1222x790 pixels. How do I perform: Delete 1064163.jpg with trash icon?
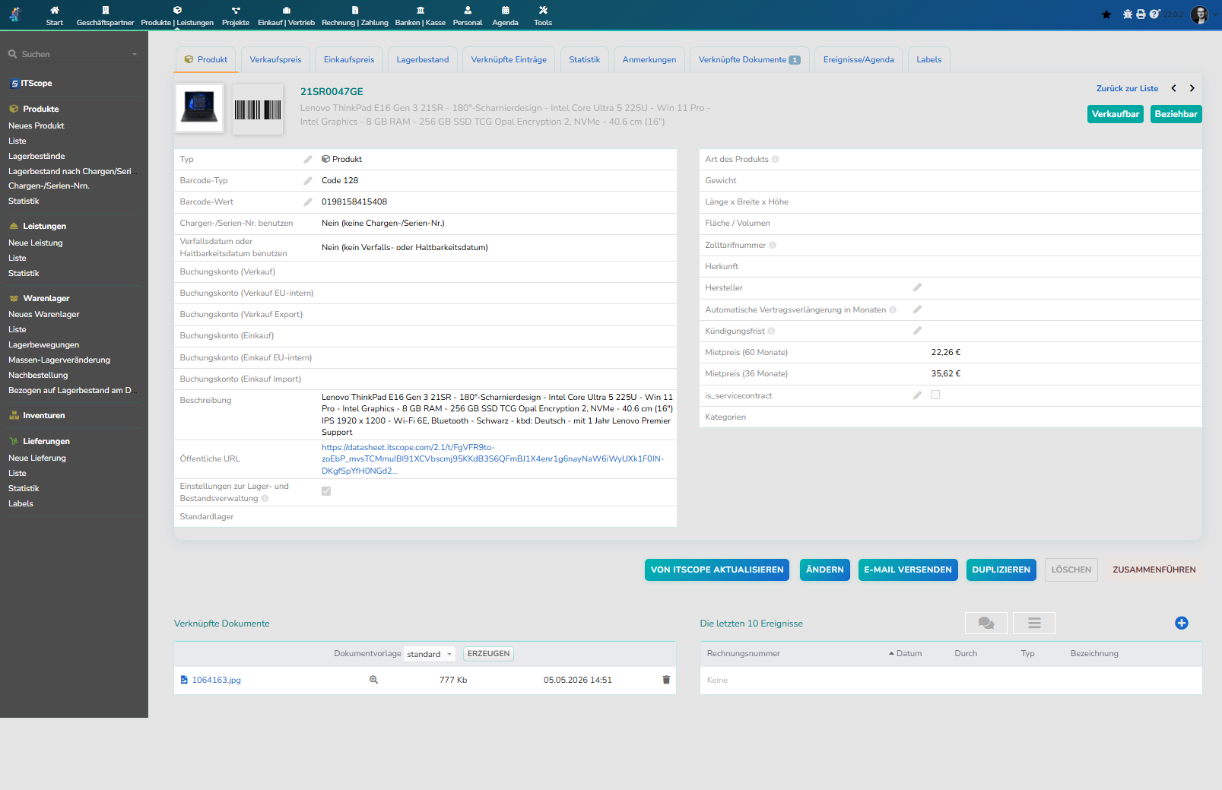coord(666,680)
